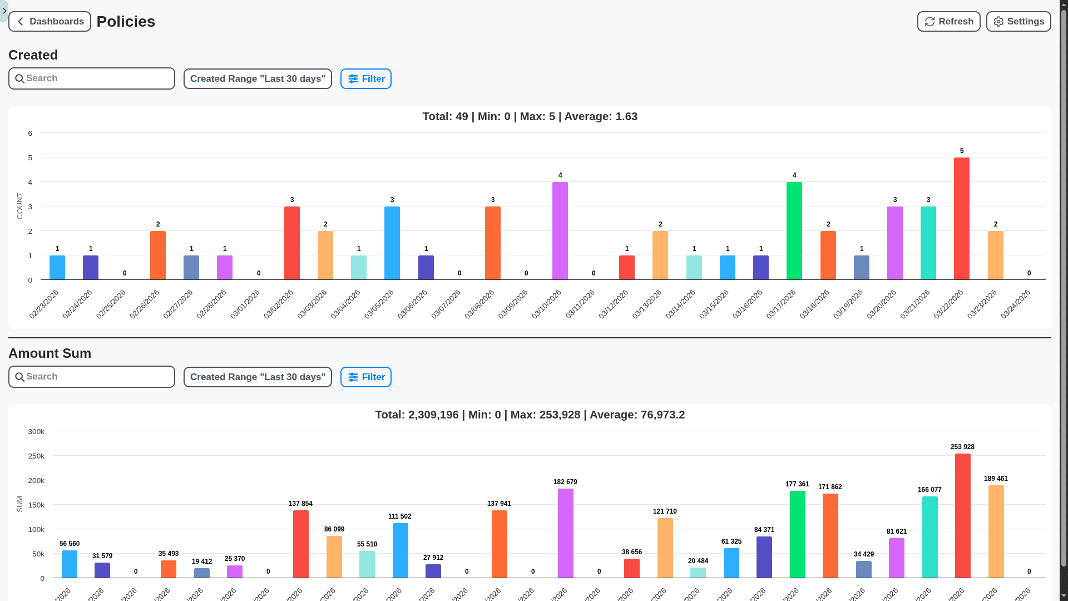1068x601 pixels.
Task: Click the Settings button
Action: tap(1018, 21)
